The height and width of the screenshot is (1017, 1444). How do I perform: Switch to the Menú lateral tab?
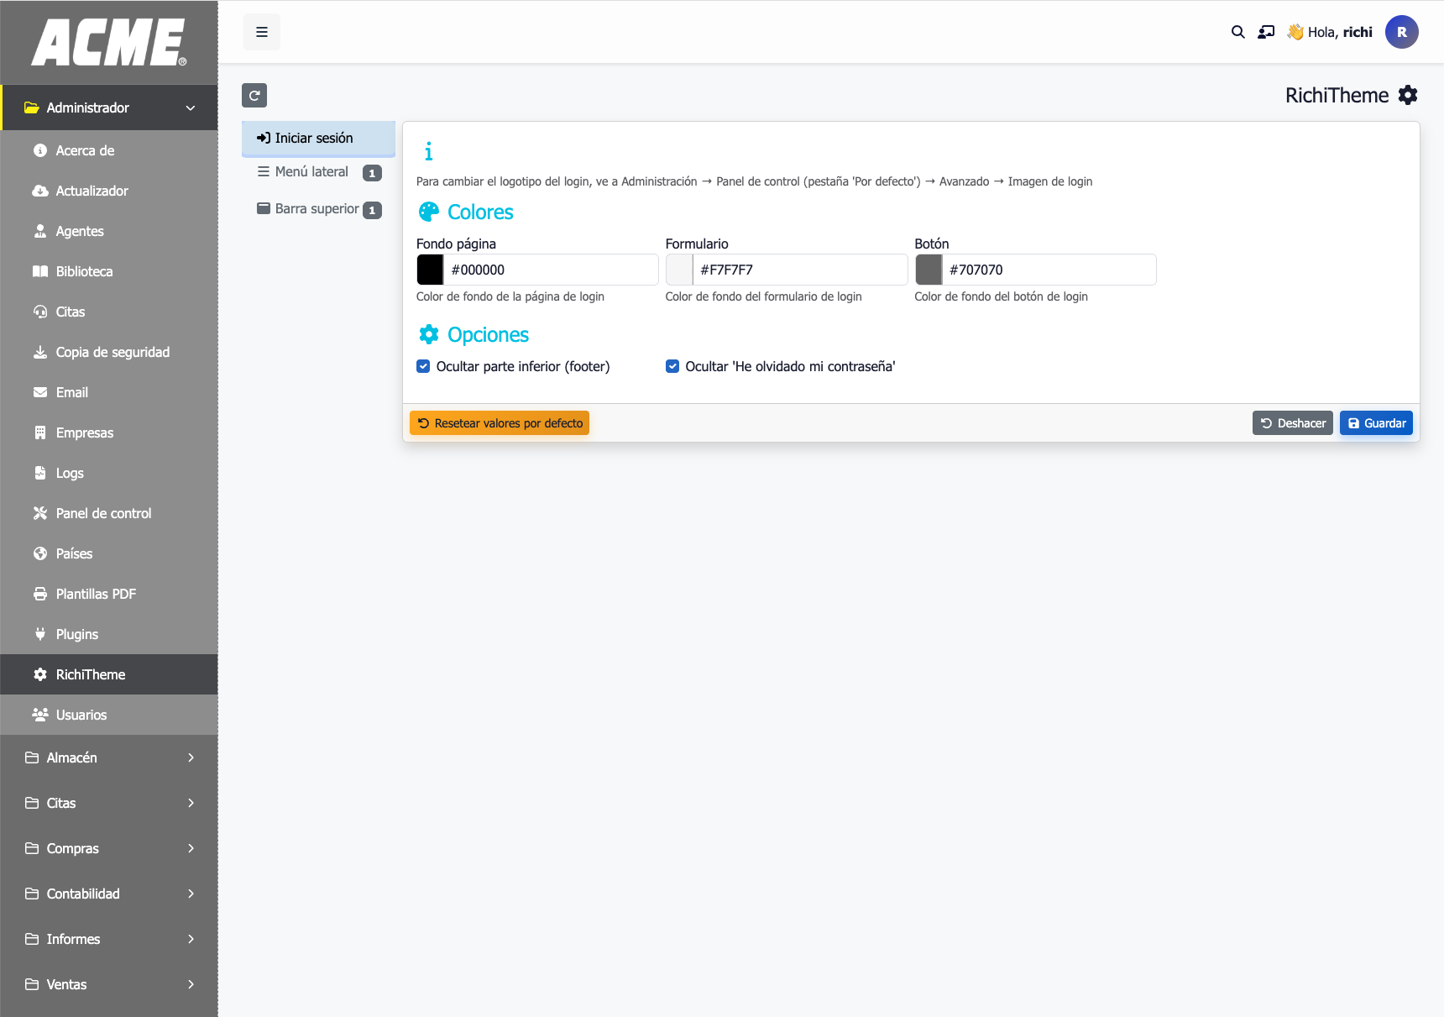click(x=311, y=172)
